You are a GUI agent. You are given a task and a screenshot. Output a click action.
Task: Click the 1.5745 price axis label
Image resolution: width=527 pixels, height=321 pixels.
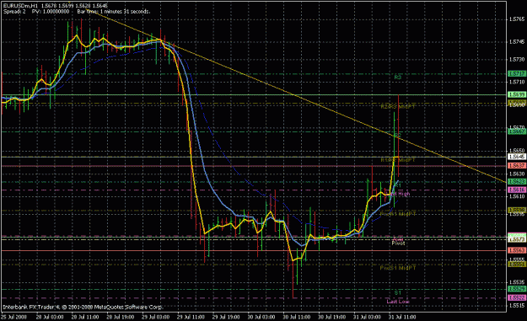point(517,42)
